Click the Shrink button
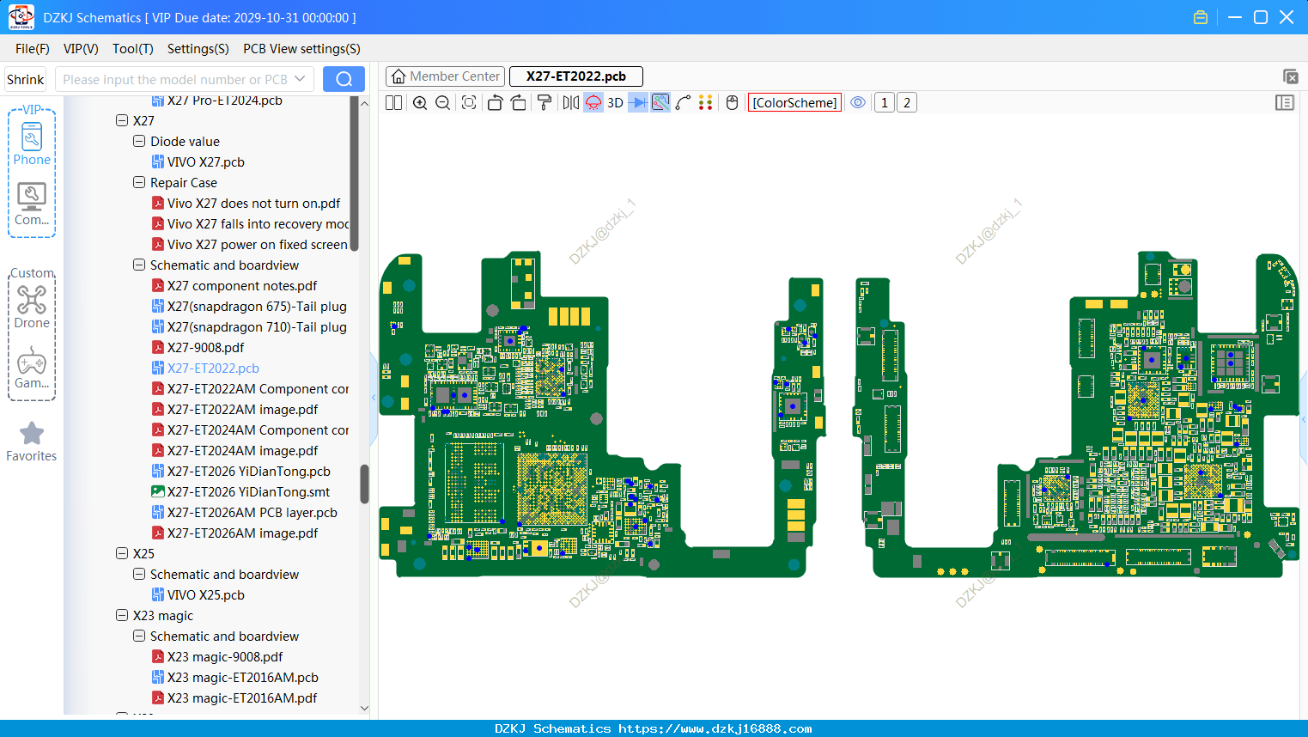Screen dimensions: 1308x737 26,79
